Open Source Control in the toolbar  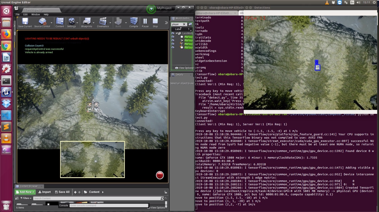pos(42,23)
